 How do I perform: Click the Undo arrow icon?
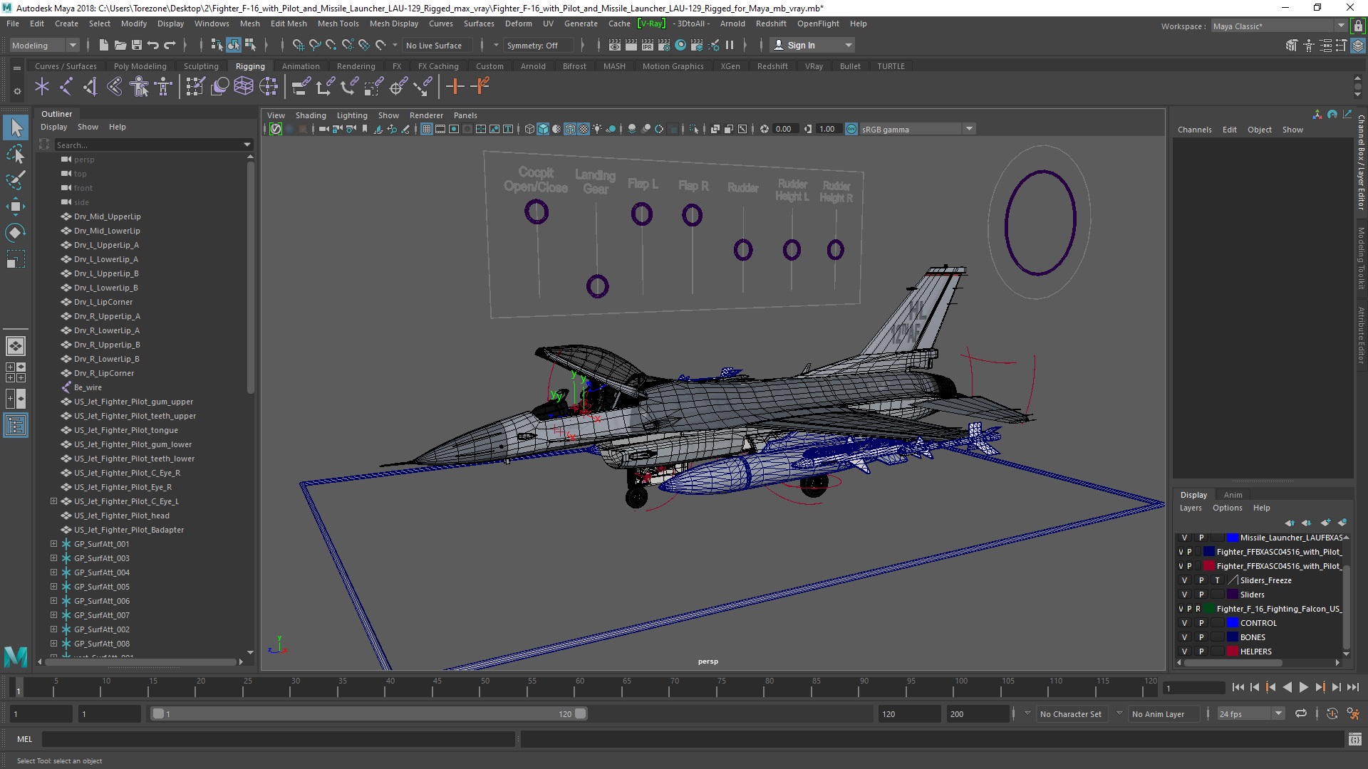(x=153, y=45)
